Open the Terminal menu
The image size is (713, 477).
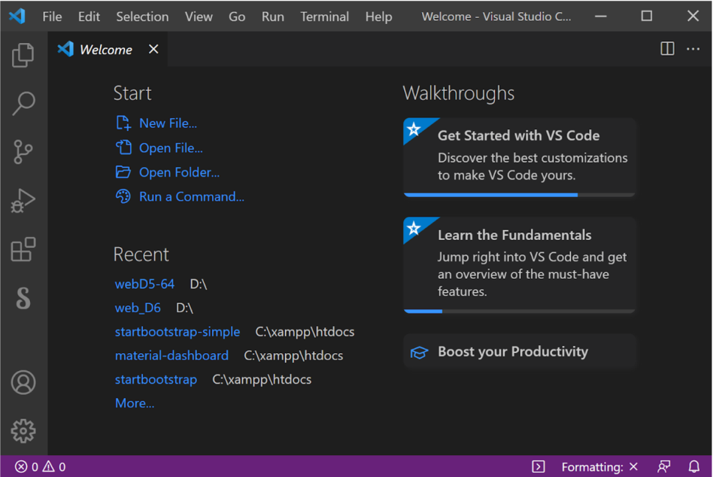click(324, 17)
